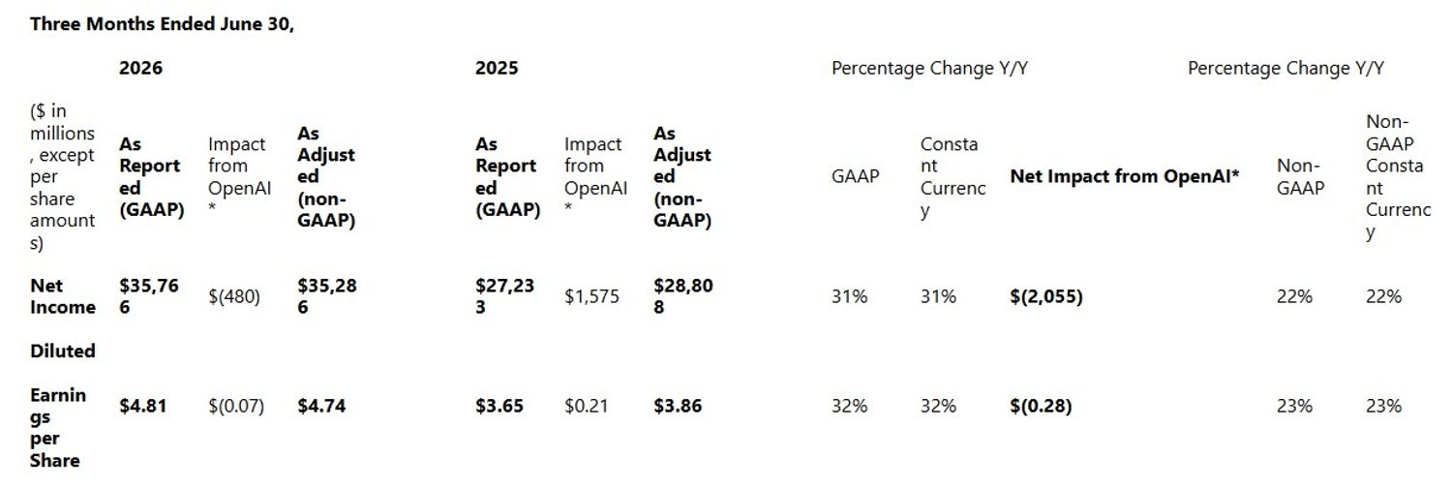The width and height of the screenshot is (1452, 489).
Task: Select the $4.81 diluted EPS value
Action: click(142, 407)
